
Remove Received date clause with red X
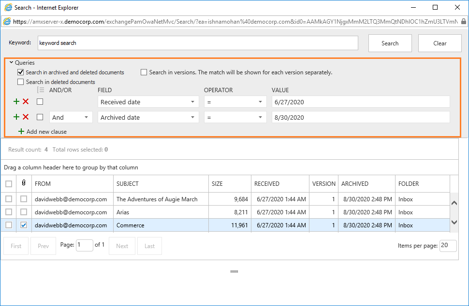(x=26, y=102)
